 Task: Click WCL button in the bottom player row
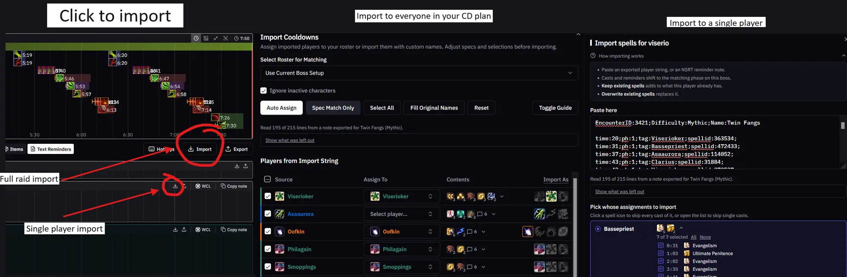pos(203,230)
